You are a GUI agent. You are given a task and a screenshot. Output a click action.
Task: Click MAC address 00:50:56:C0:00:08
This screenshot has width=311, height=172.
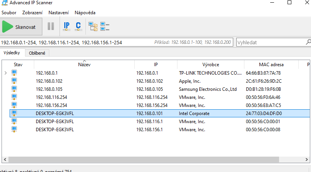pos(263,130)
